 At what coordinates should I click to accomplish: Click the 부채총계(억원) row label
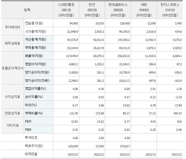click(x=35, y=48)
